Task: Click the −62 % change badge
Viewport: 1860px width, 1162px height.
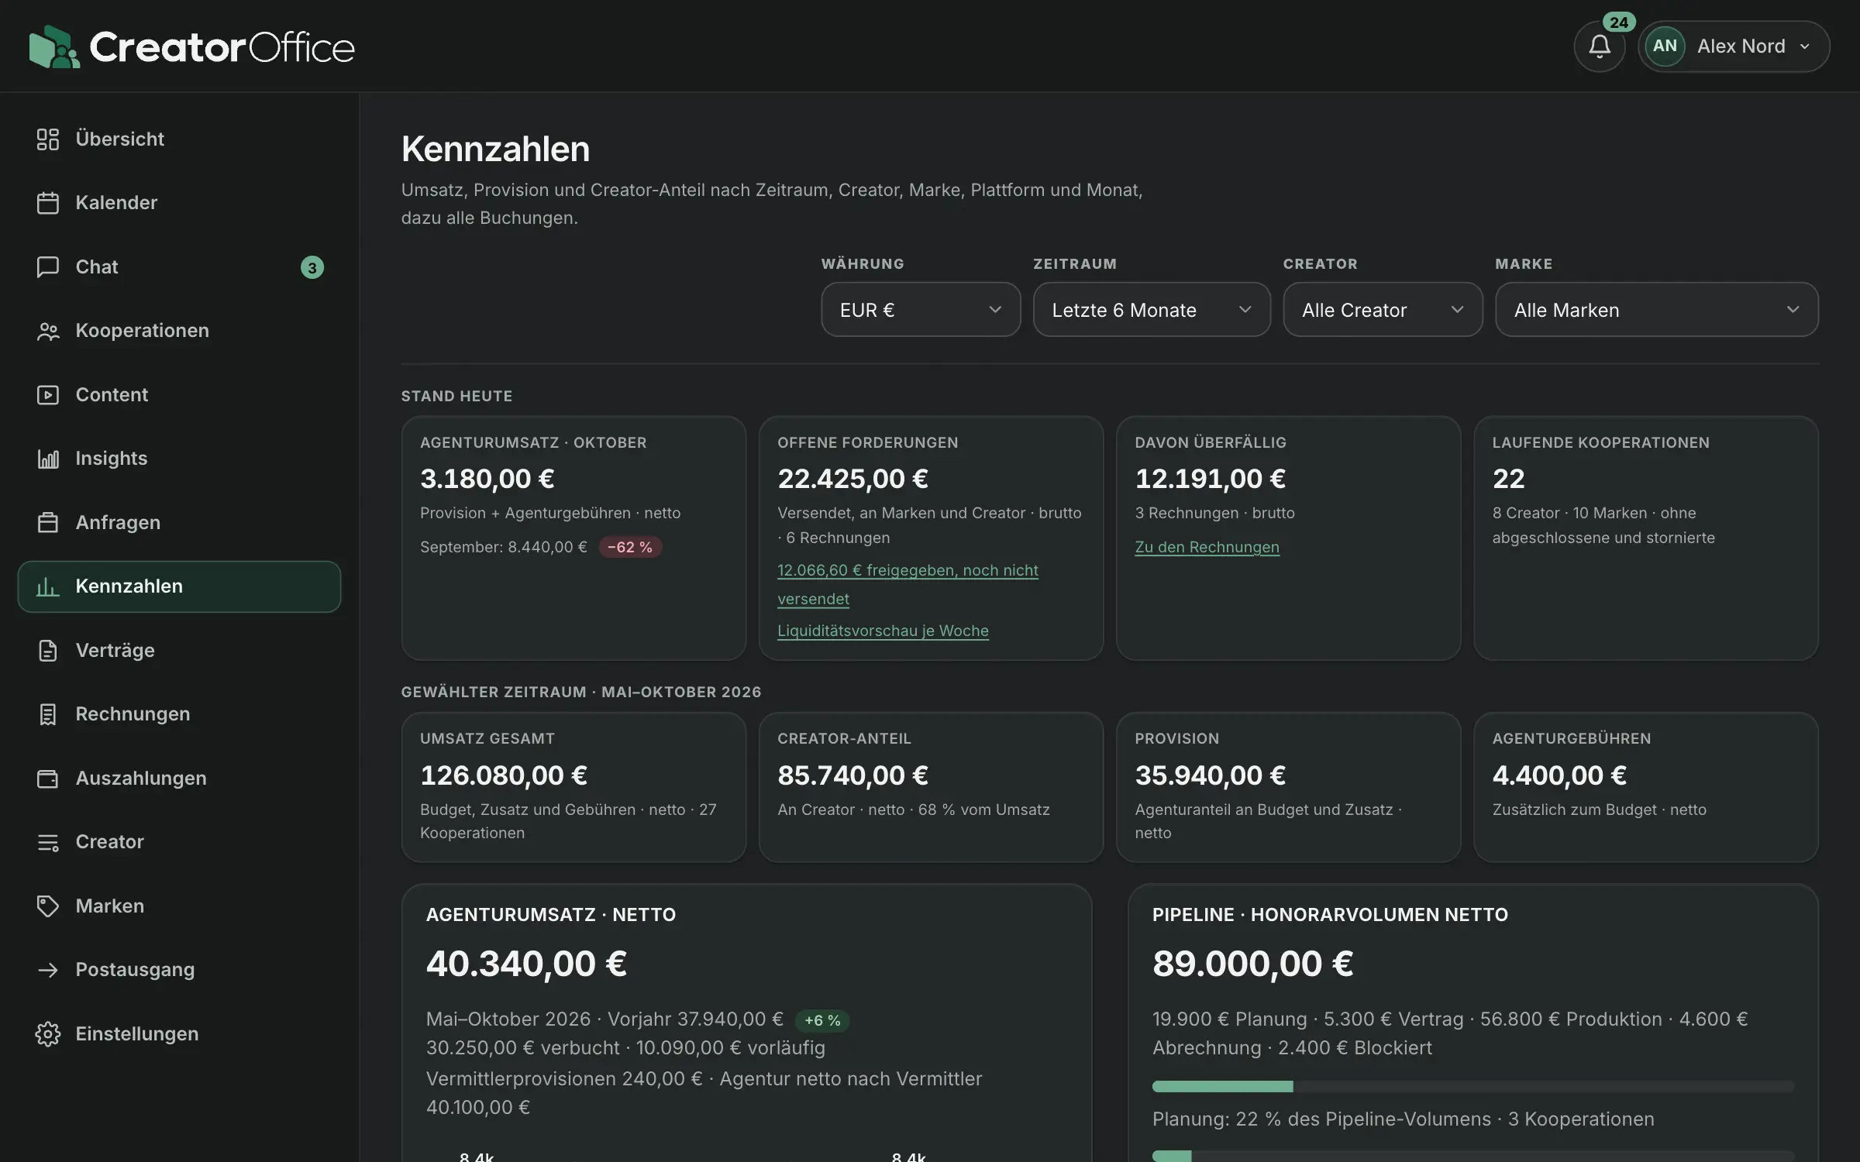Action: coord(630,547)
